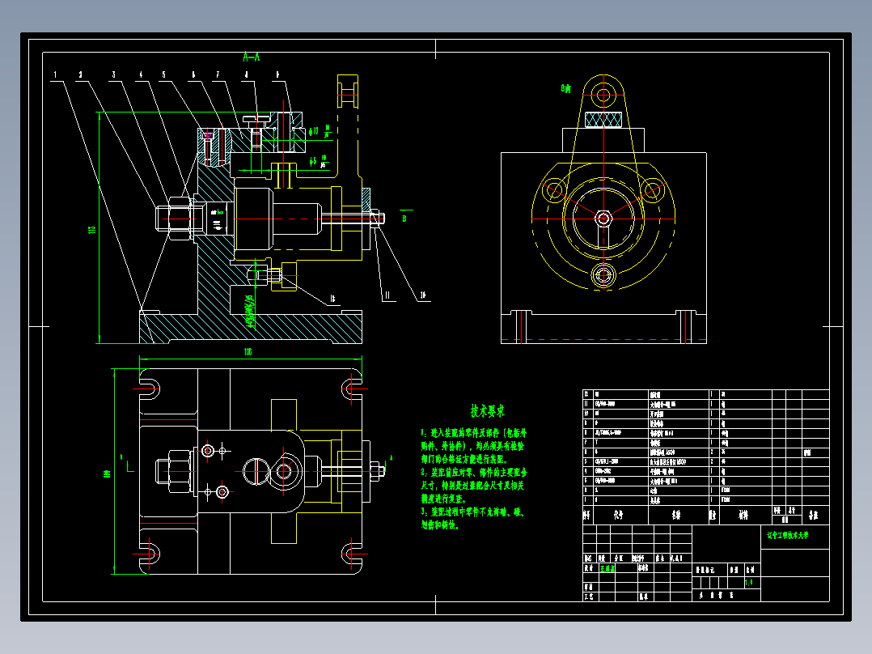Click the large hex nut in plan view
Viewport: 872px width, 654px height.
click(x=179, y=471)
